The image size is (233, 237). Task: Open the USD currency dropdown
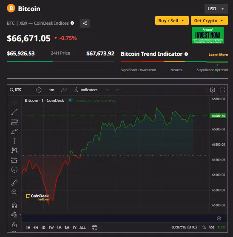click(x=216, y=9)
